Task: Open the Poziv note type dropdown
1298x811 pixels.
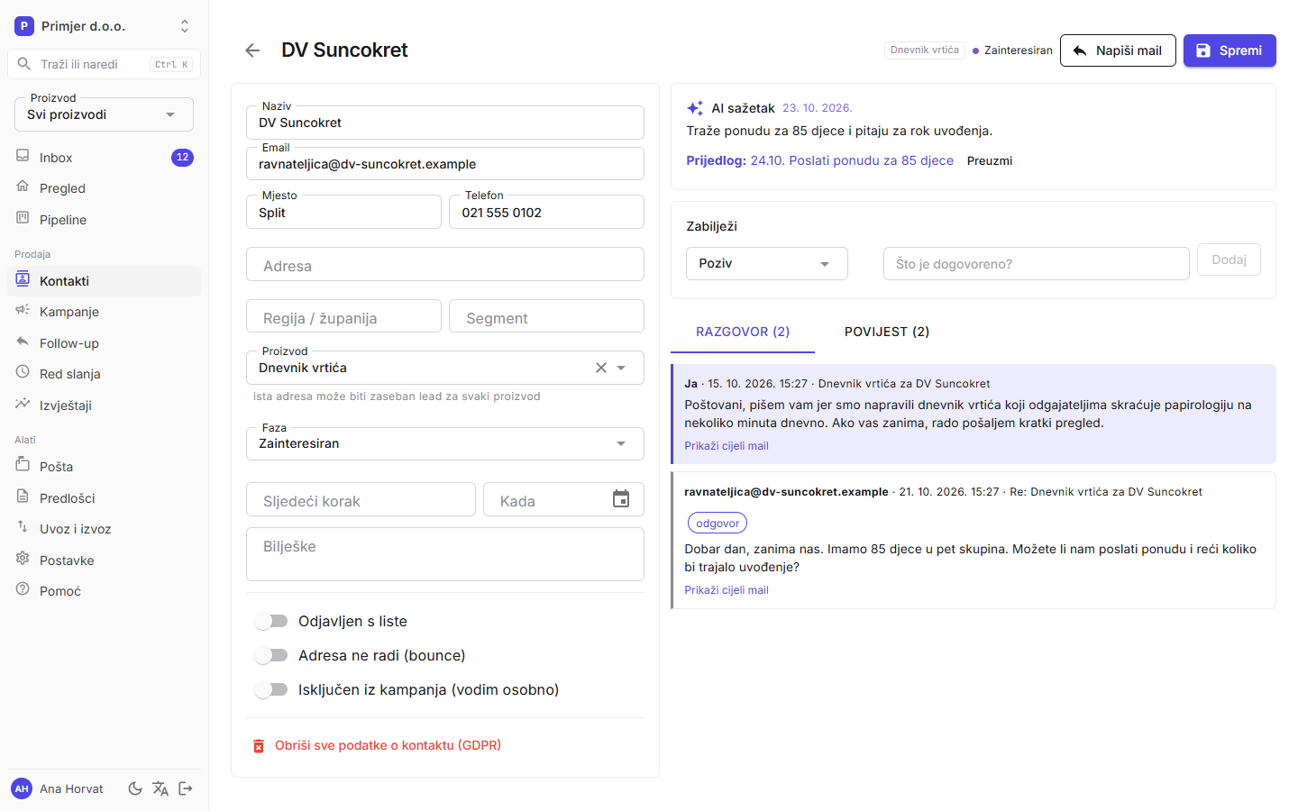Action: click(x=767, y=263)
